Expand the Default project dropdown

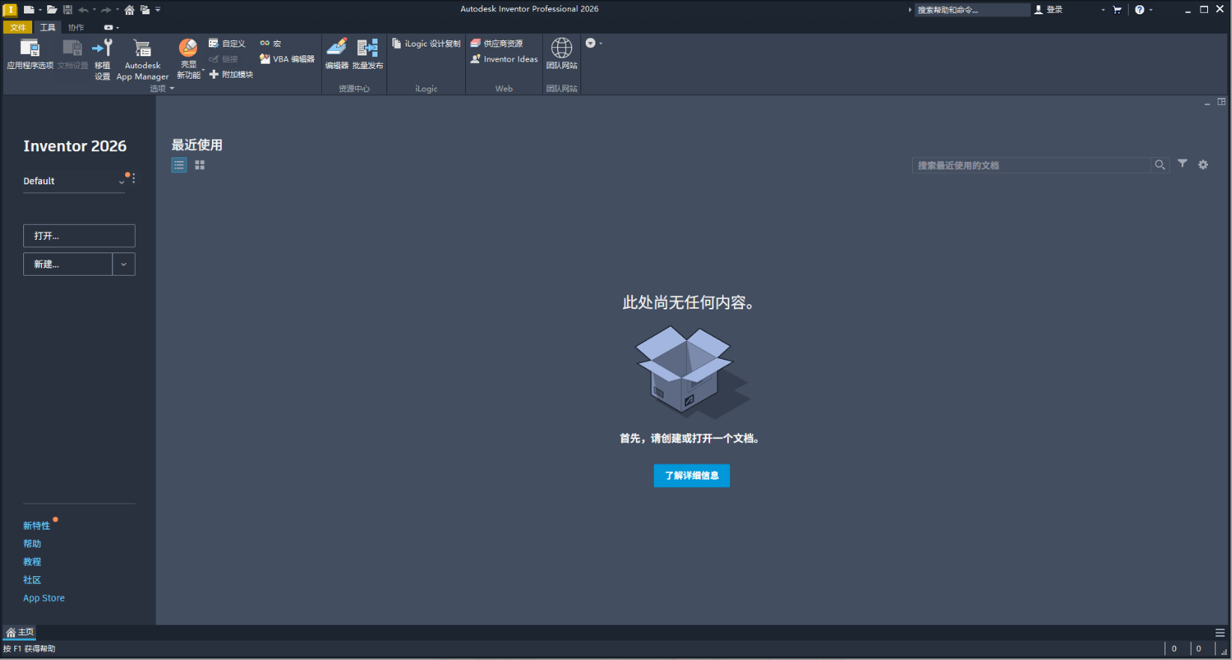(121, 181)
